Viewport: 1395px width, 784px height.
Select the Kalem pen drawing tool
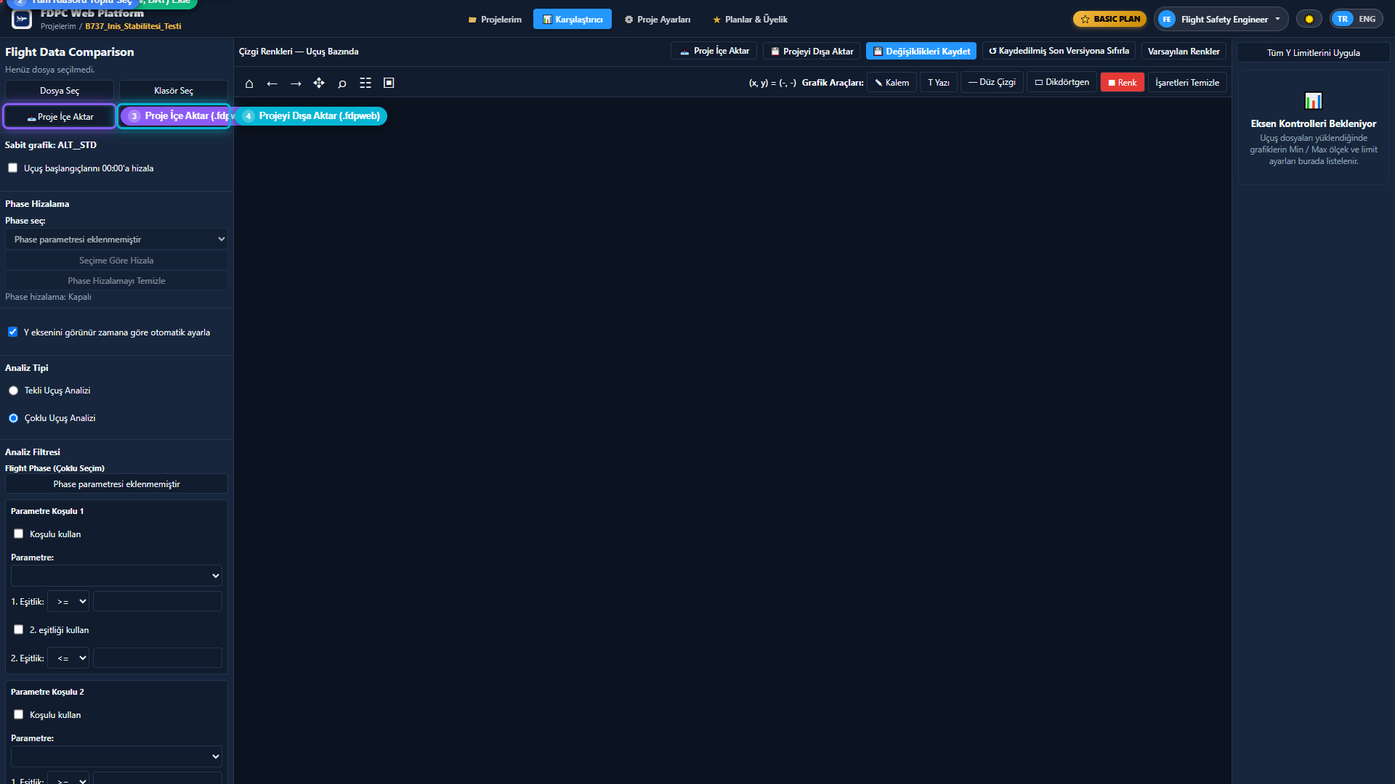coord(891,83)
